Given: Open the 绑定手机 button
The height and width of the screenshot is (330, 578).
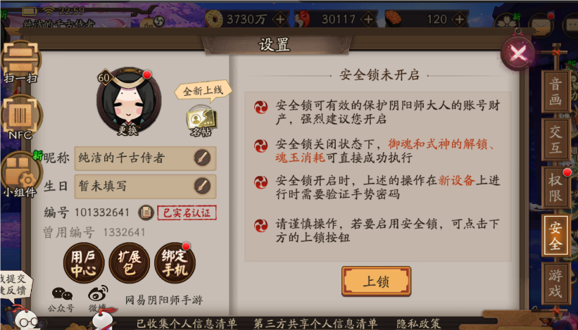Looking at the screenshot, I should [175, 263].
